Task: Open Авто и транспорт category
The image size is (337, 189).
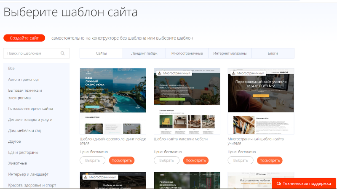Action: (x=24, y=80)
